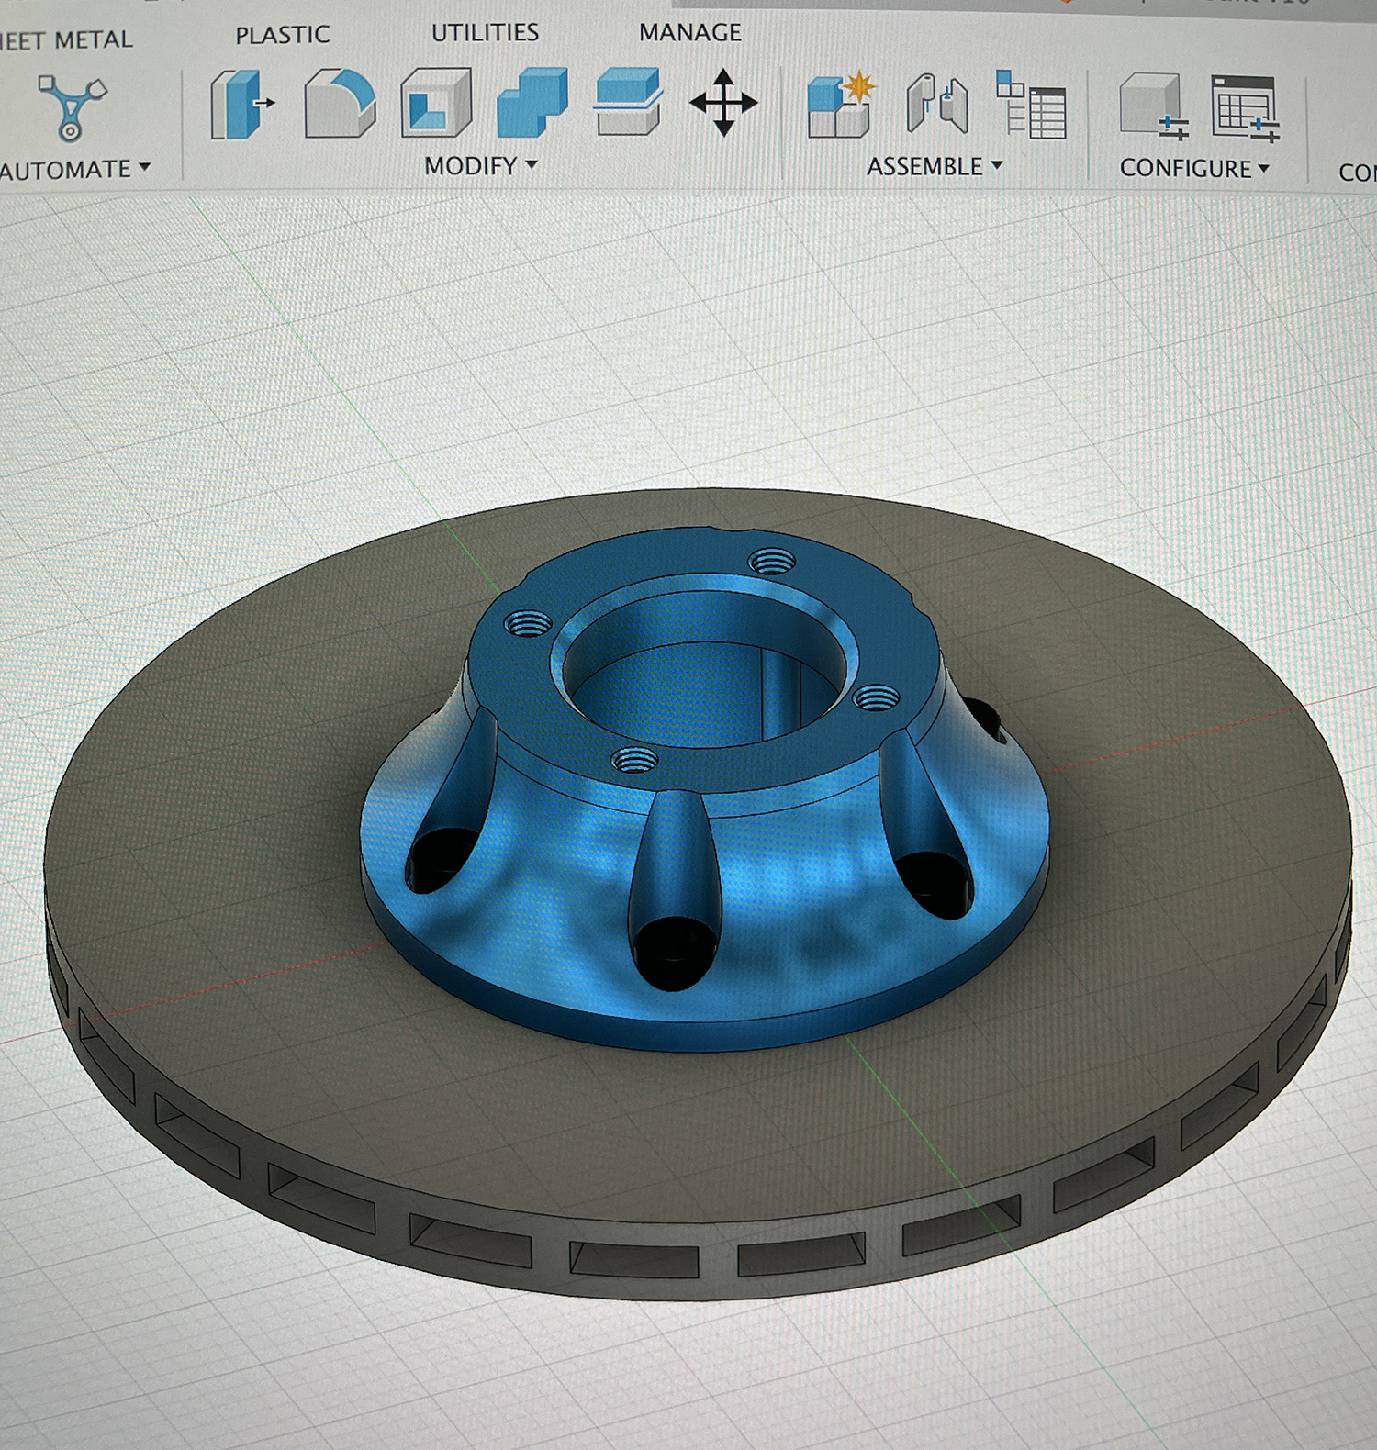Viewport: 1377px width, 1450px height.
Task: Select the Press Pull tool icon
Action: pos(242,104)
